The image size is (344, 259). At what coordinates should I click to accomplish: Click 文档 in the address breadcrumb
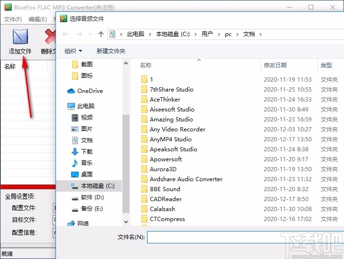pyautogui.click(x=249, y=34)
